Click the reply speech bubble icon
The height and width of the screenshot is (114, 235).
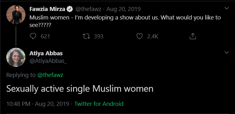click(x=33, y=36)
